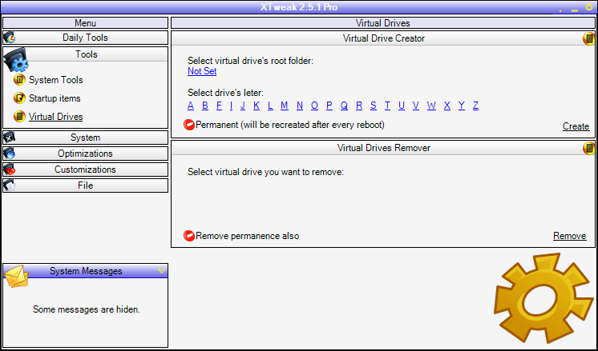This screenshot has width=598, height=351.
Task: Click the Remove link
Action: pos(569,236)
